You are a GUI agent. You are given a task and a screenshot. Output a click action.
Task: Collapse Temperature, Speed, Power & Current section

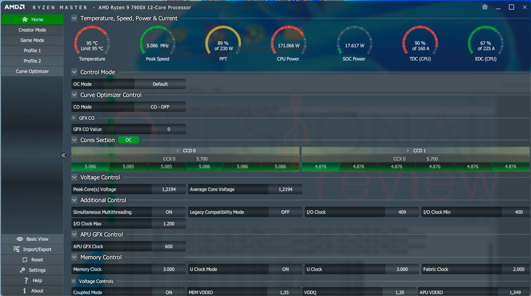pos(74,18)
